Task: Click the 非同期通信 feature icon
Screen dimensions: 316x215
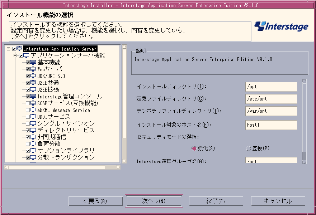Action: (x=33, y=137)
